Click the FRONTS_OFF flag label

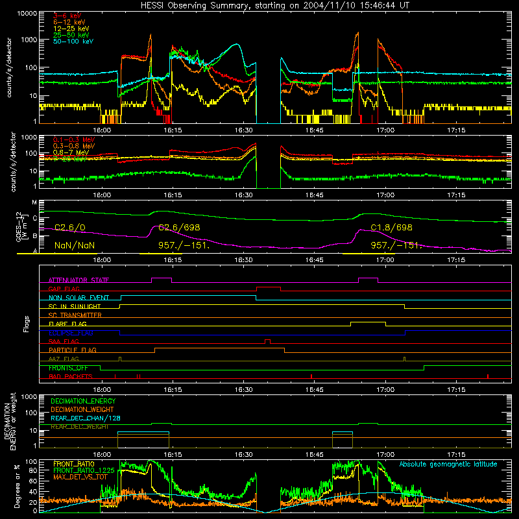(x=68, y=368)
